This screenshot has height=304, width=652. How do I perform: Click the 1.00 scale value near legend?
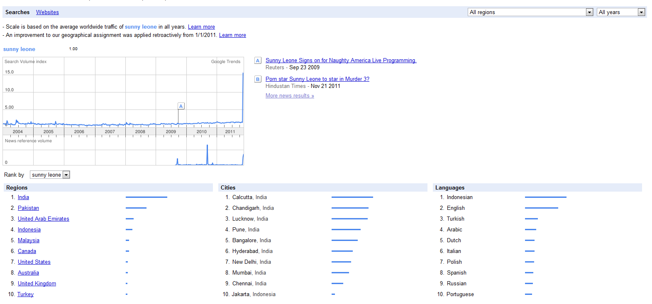tap(73, 49)
